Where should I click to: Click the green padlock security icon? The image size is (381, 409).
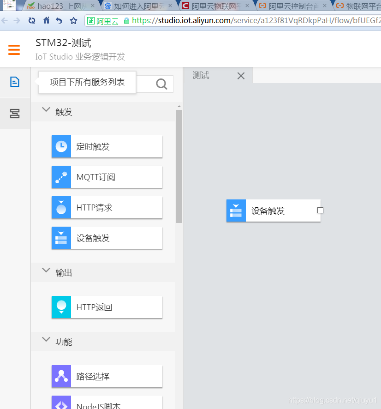[126, 21]
